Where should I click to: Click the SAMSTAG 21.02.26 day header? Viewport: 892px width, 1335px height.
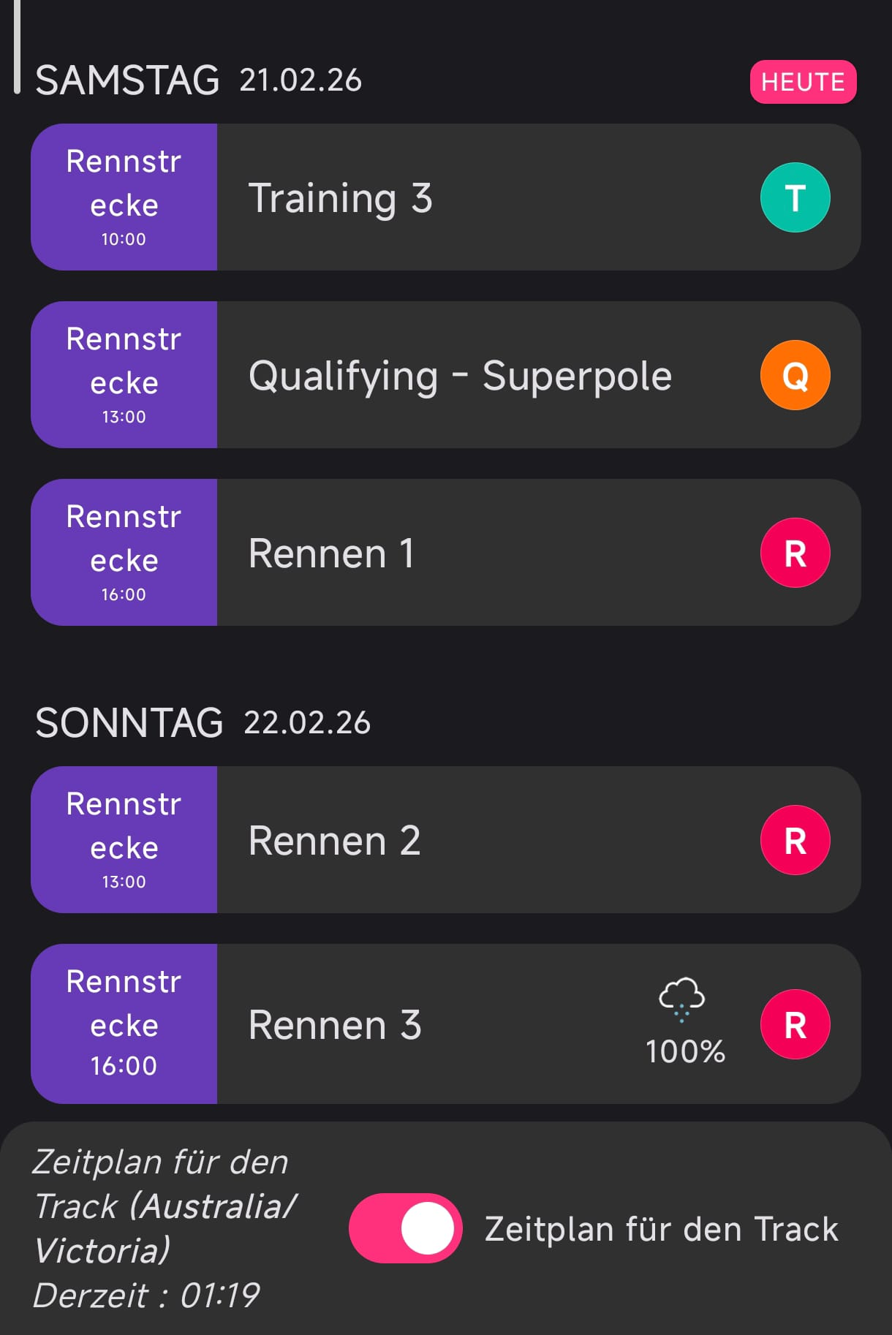pos(198,80)
